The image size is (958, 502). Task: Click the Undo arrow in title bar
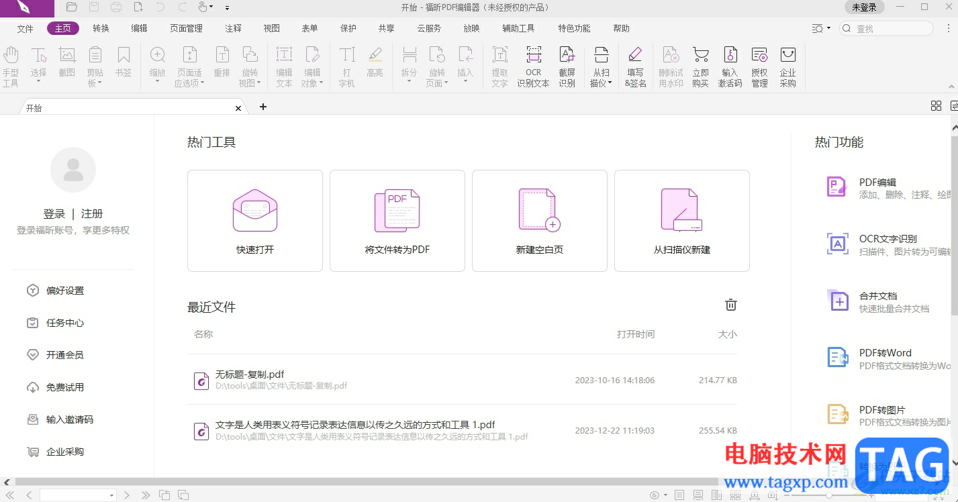pyautogui.click(x=160, y=7)
